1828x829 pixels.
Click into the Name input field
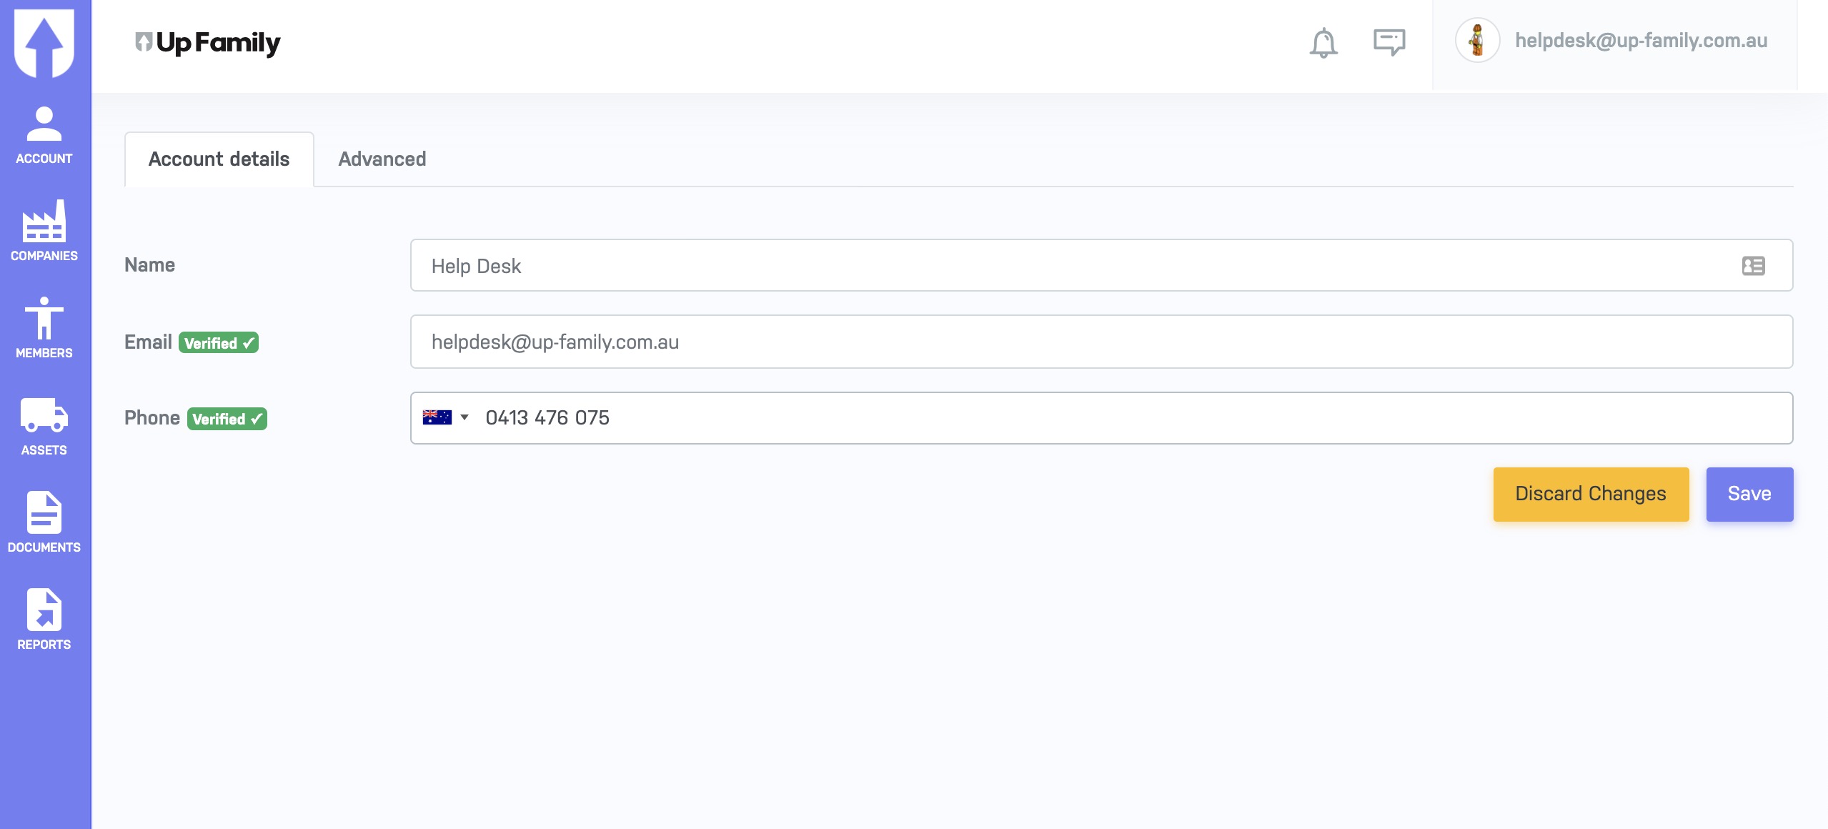click(x=1072, y=266)
